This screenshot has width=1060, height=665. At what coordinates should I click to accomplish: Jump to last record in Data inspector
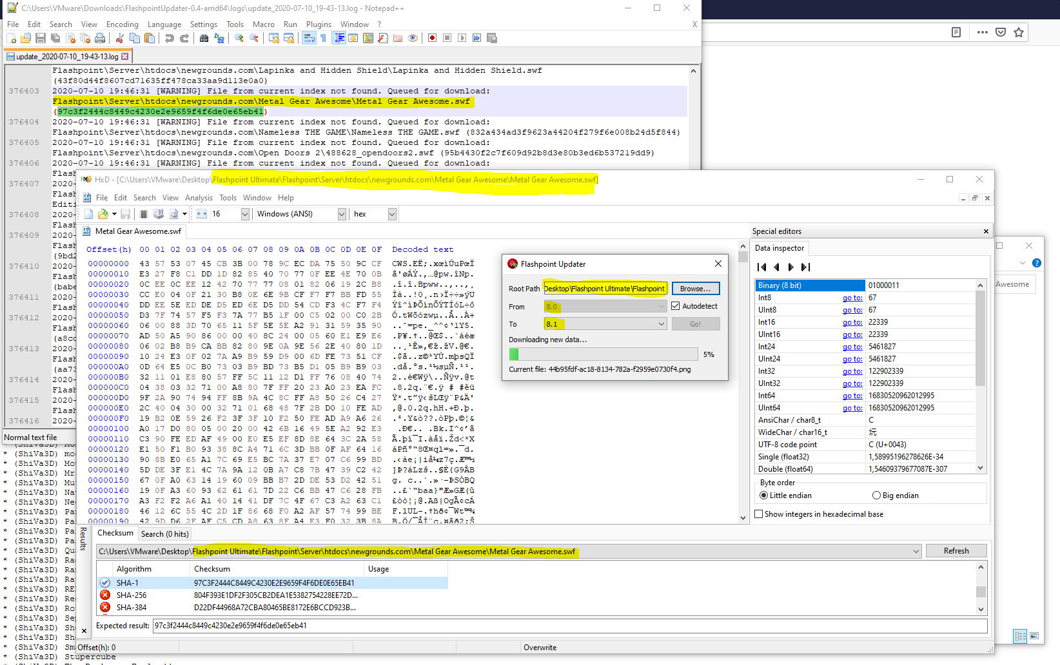coord(805,267)
